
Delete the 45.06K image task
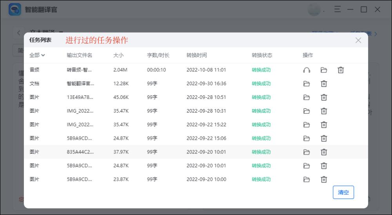click(x=324, y=97)
